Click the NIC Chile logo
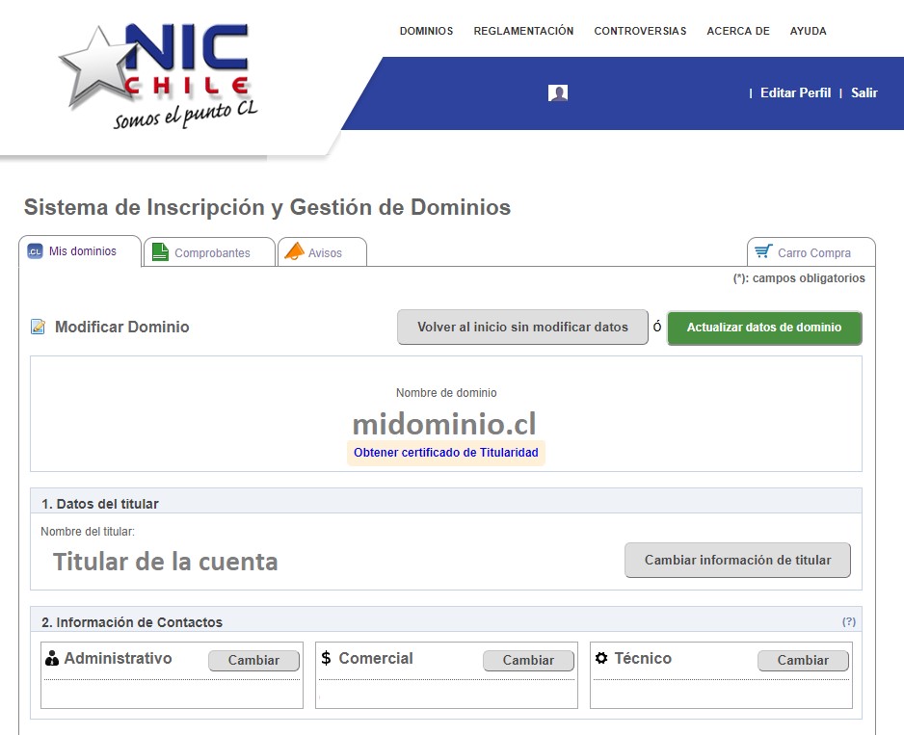The height and width of the screenshot is (735, 904). tap(159, 76)
